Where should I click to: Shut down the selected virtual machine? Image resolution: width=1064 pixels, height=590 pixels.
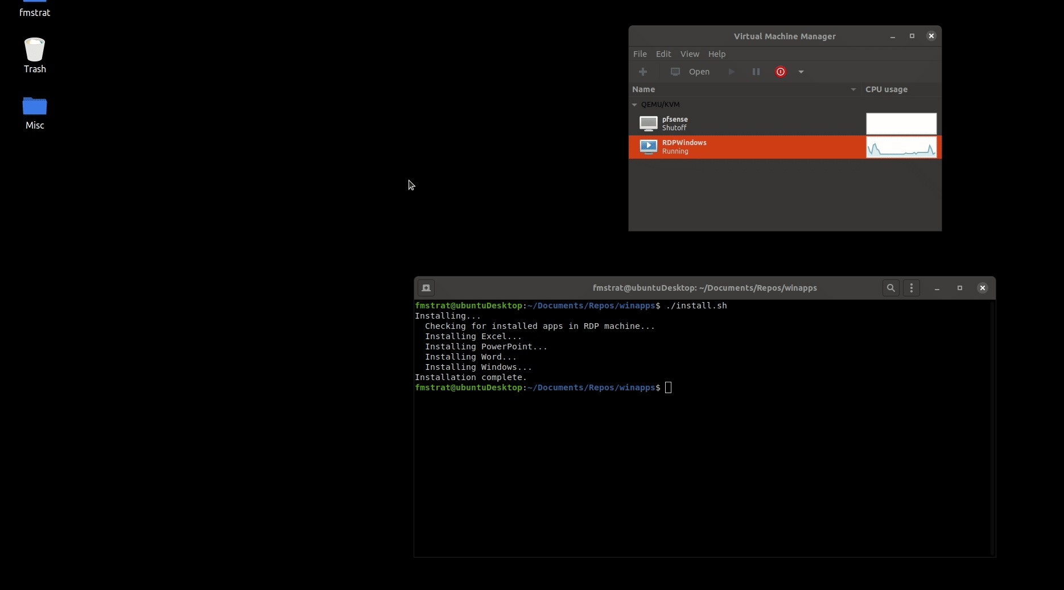[780, 72]
